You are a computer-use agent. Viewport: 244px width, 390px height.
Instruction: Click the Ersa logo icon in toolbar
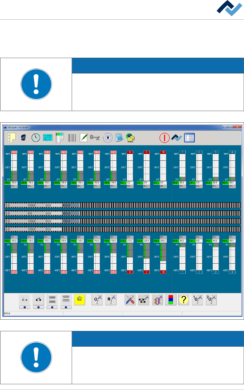point(177,138)
